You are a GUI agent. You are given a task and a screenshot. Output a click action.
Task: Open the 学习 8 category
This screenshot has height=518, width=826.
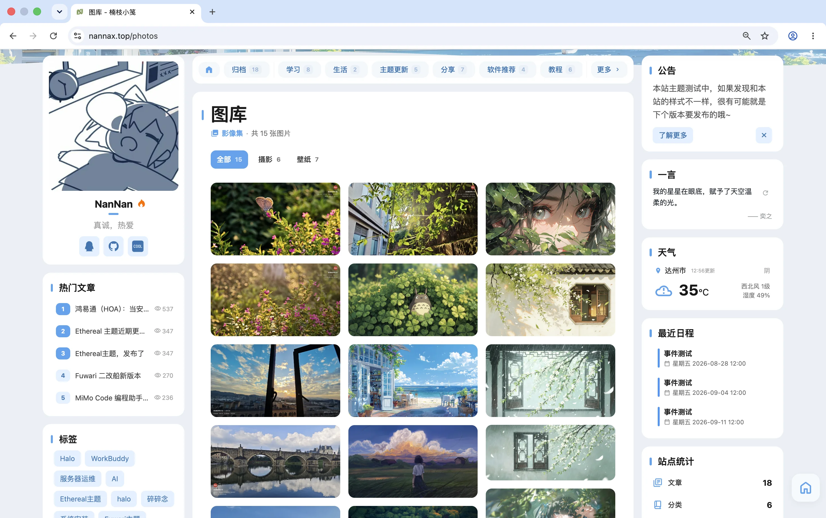pos(299,70)
